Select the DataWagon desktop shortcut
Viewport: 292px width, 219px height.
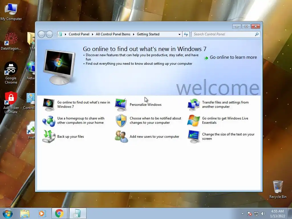tap(11, 41)
